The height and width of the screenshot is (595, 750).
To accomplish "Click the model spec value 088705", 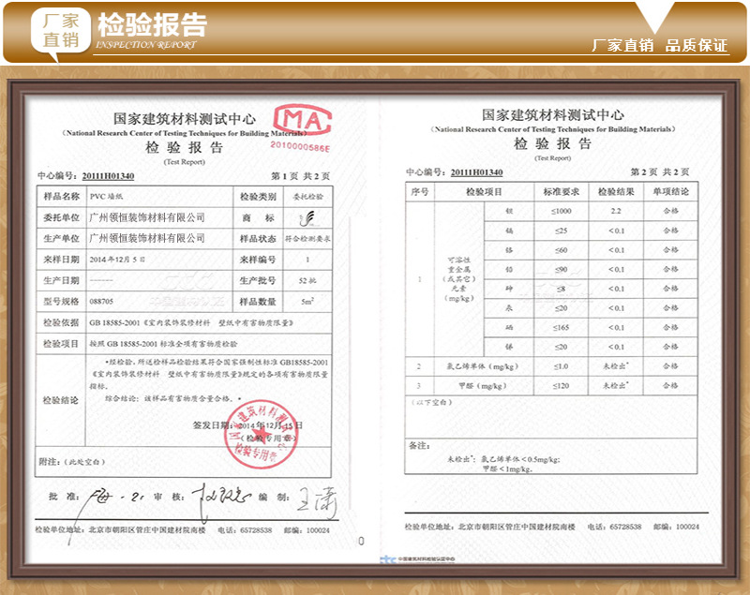I will pos(101,302).
